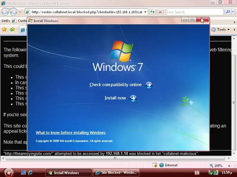
Task: Click the Add to Favorites star-plus icon
Action: point(12,29)
